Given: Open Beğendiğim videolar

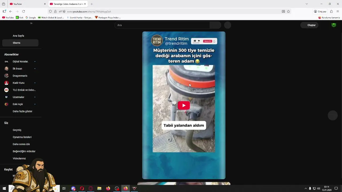Looking at the screenshot, I should tap(20, 151).
